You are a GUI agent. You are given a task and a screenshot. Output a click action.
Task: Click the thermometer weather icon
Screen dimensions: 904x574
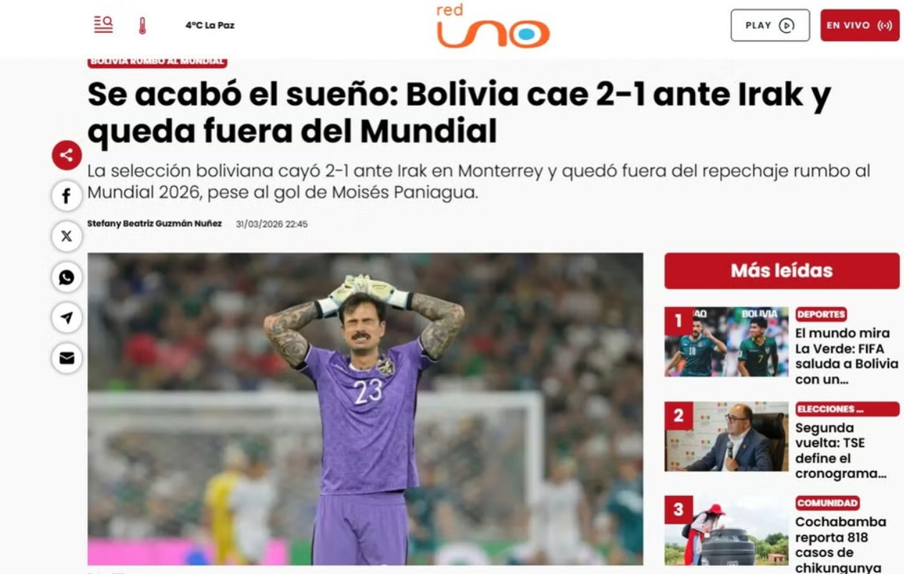pyautogui.click(x=142, y=26)
